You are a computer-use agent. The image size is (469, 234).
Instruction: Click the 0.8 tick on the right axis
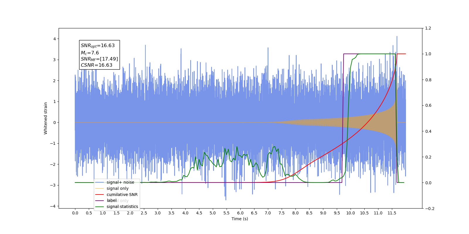(428, 80)
